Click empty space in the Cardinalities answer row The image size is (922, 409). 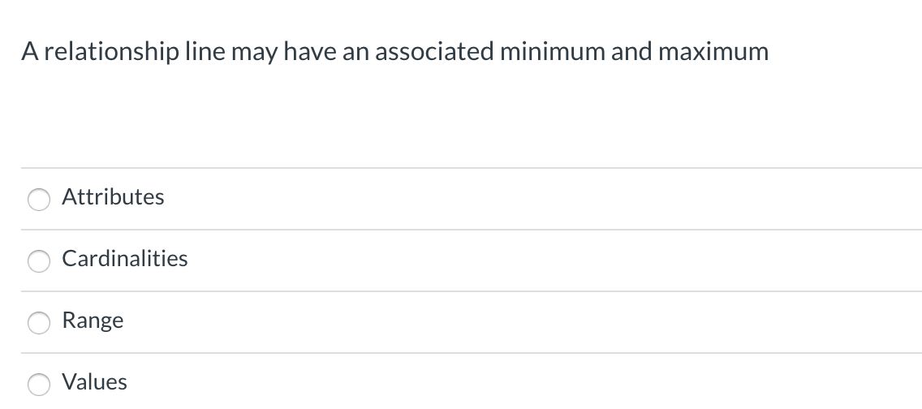[x=529, y=261]
